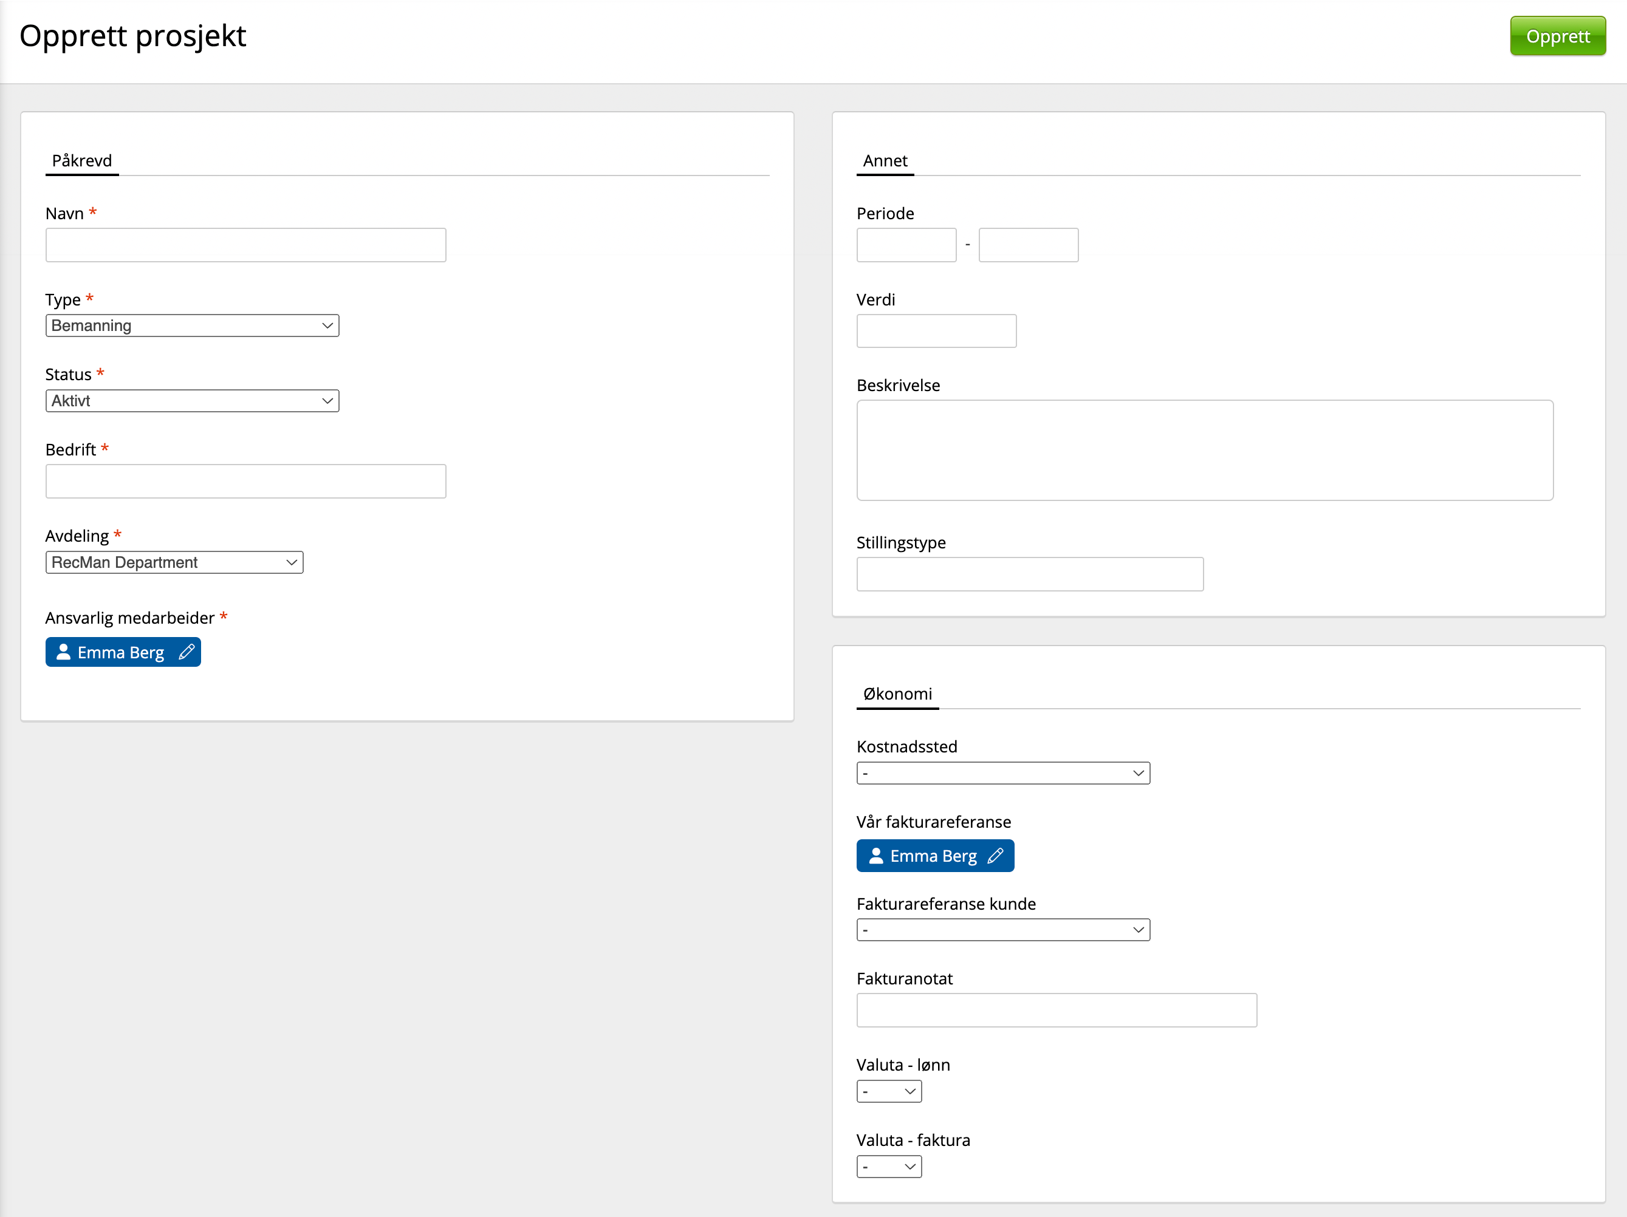Open the Status dropdown showing Aktivt
The height and width of the screenshot is (1217, 1627).
(192, 401)
